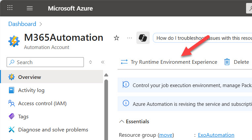Click the info icon on job execution banner
The image size is (252, 140).
tap(126, 84)
